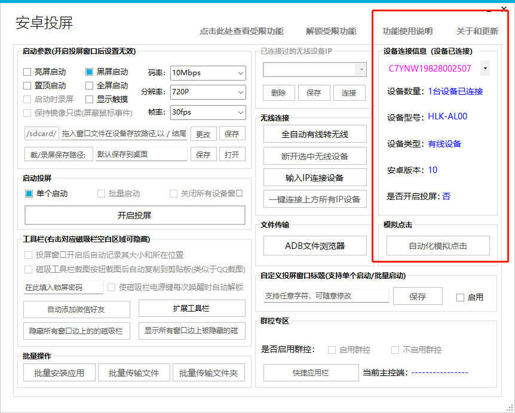Click 自动化模拟点击 button
Image resolution: width=515 pixels, height=413 pixels.
pos(438,246)
